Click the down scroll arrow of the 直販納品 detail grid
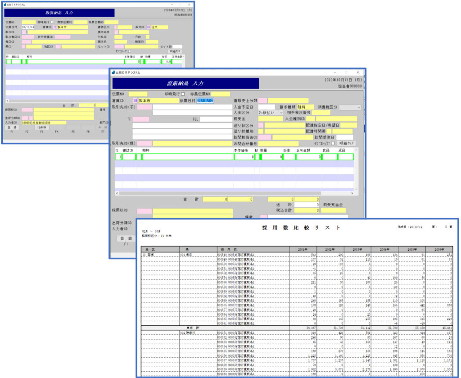Image resolution: width=461 pixels, height=378 pixels. [x=357, y=189]
